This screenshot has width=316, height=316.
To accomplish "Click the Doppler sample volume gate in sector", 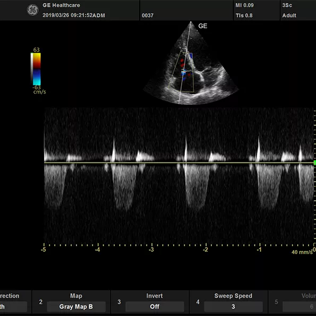I will (x=183, y=72).
